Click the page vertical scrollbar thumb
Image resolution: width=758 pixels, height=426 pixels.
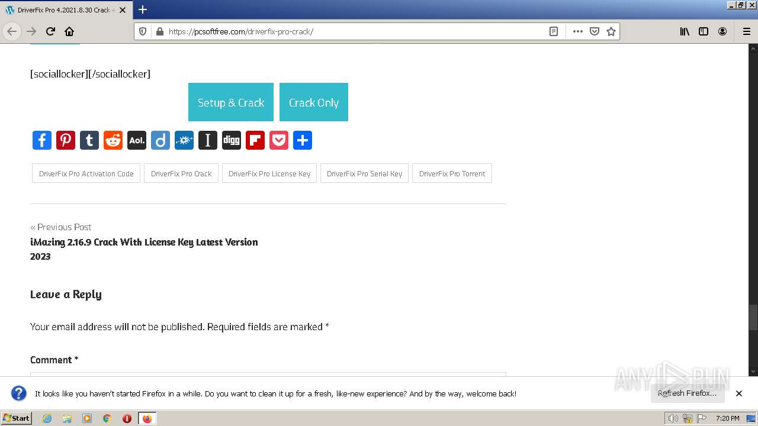[753, 318]
